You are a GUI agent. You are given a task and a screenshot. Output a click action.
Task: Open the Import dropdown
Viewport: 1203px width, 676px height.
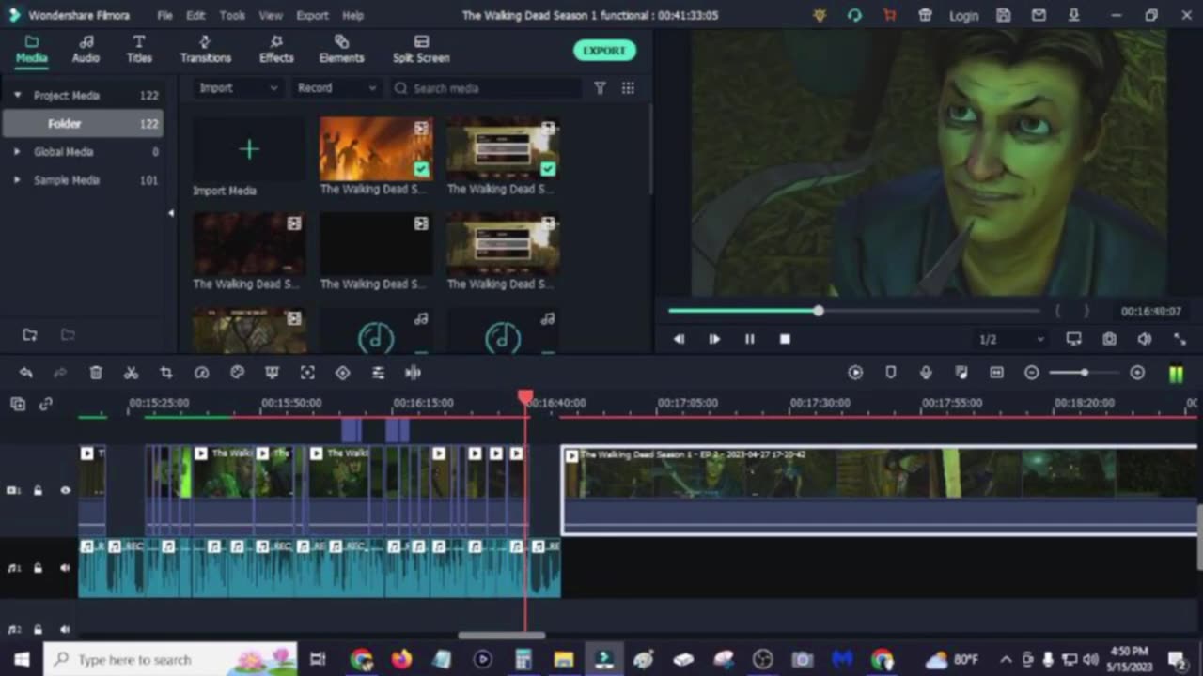click(x=239, y=88)
